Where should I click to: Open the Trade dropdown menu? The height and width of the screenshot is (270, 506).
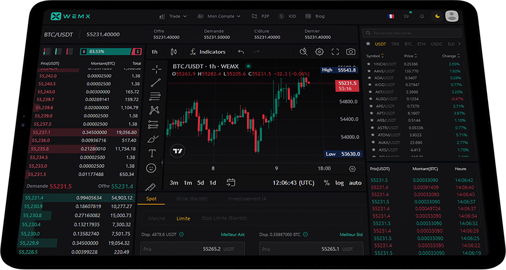(173, 16)
